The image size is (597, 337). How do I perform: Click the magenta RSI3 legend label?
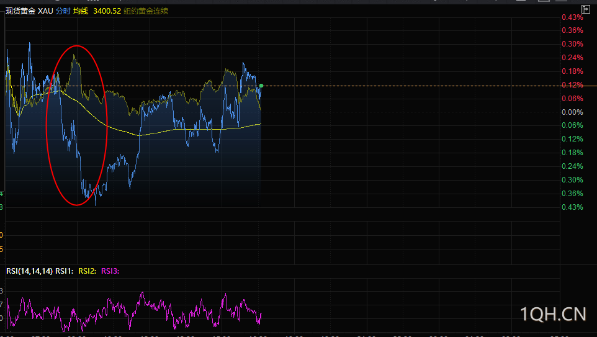(110, 271)
